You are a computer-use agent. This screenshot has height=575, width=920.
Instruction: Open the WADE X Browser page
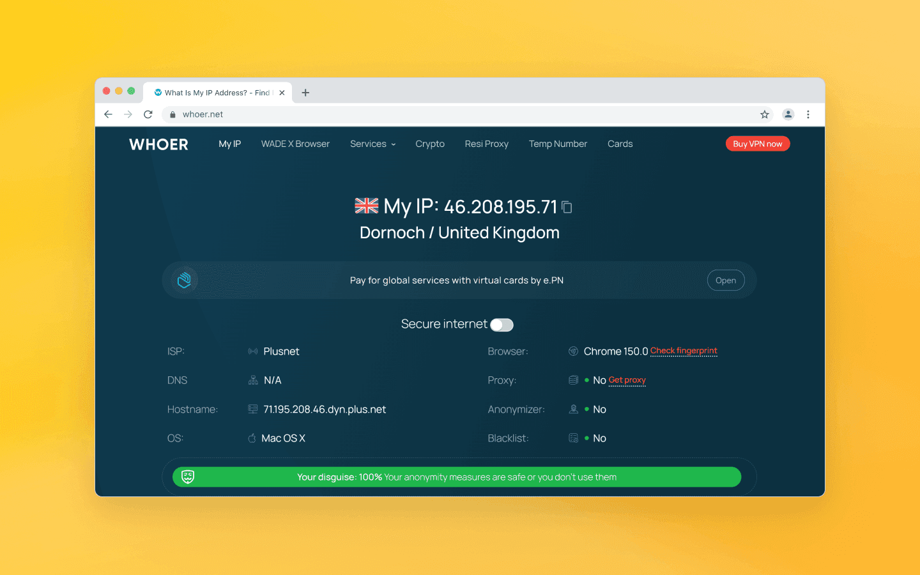[295, 144]
